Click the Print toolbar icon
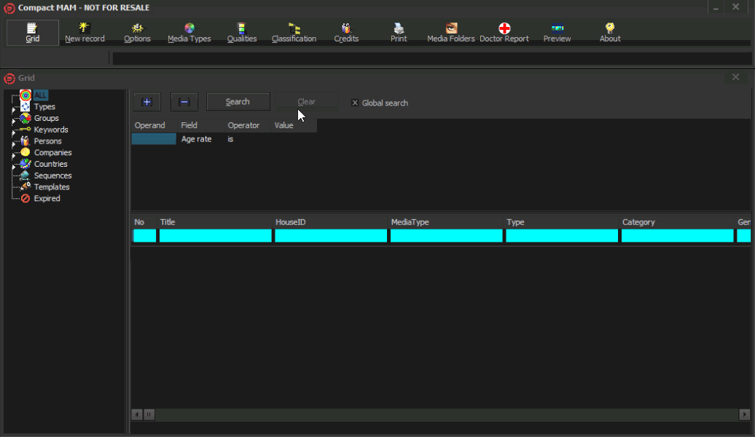Screen dimensions: 755x437 (399, 33)
